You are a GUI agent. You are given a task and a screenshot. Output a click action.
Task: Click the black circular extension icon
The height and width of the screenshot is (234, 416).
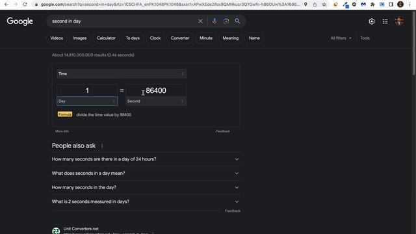354,5
